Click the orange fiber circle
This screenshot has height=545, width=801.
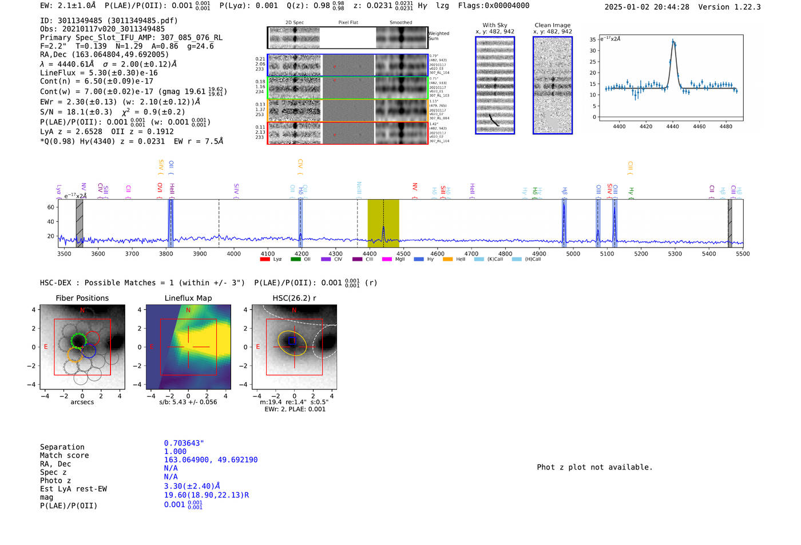point(75,354)
